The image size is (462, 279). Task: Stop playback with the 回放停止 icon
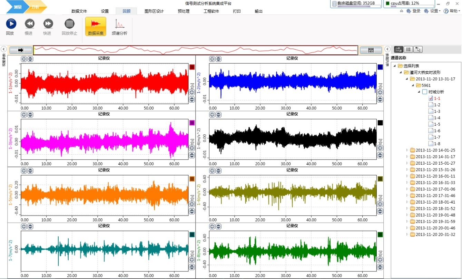[69, 24]
